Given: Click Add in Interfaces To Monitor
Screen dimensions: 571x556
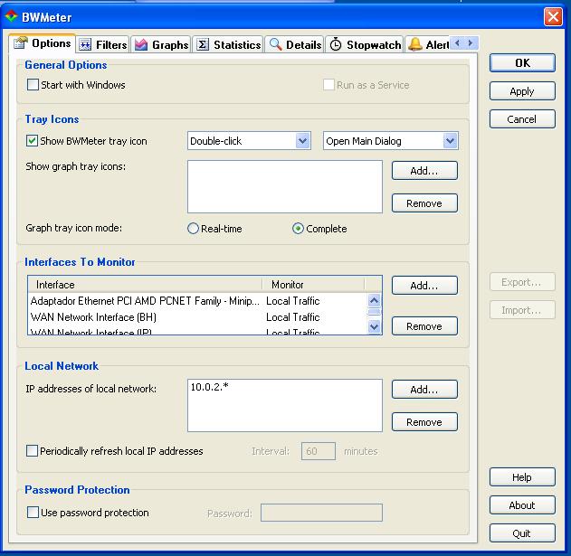Looking at the screenshot, I should [x=424, y=286].
